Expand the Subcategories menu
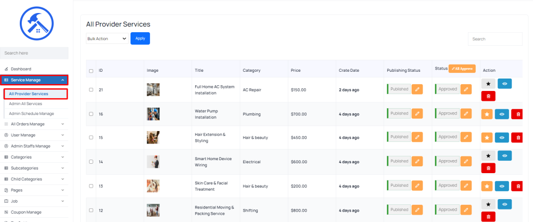The image size is (533, 222). coord(34,168)
